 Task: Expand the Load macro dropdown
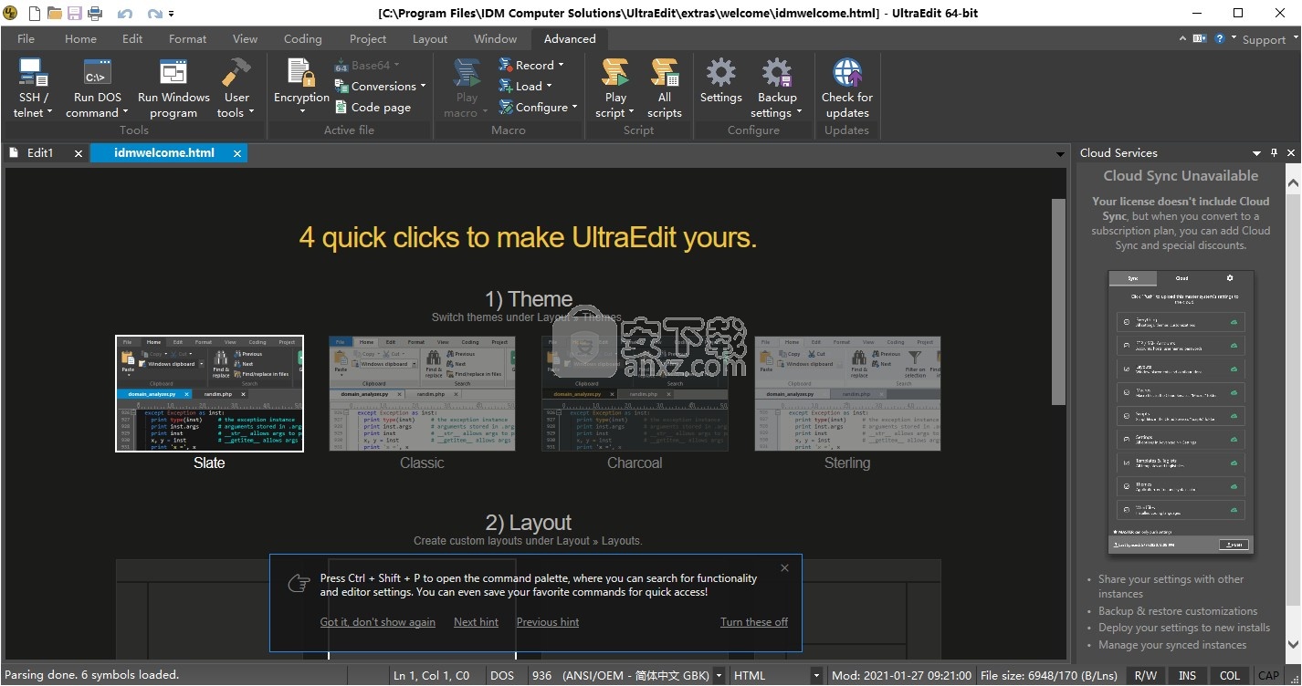549,87
